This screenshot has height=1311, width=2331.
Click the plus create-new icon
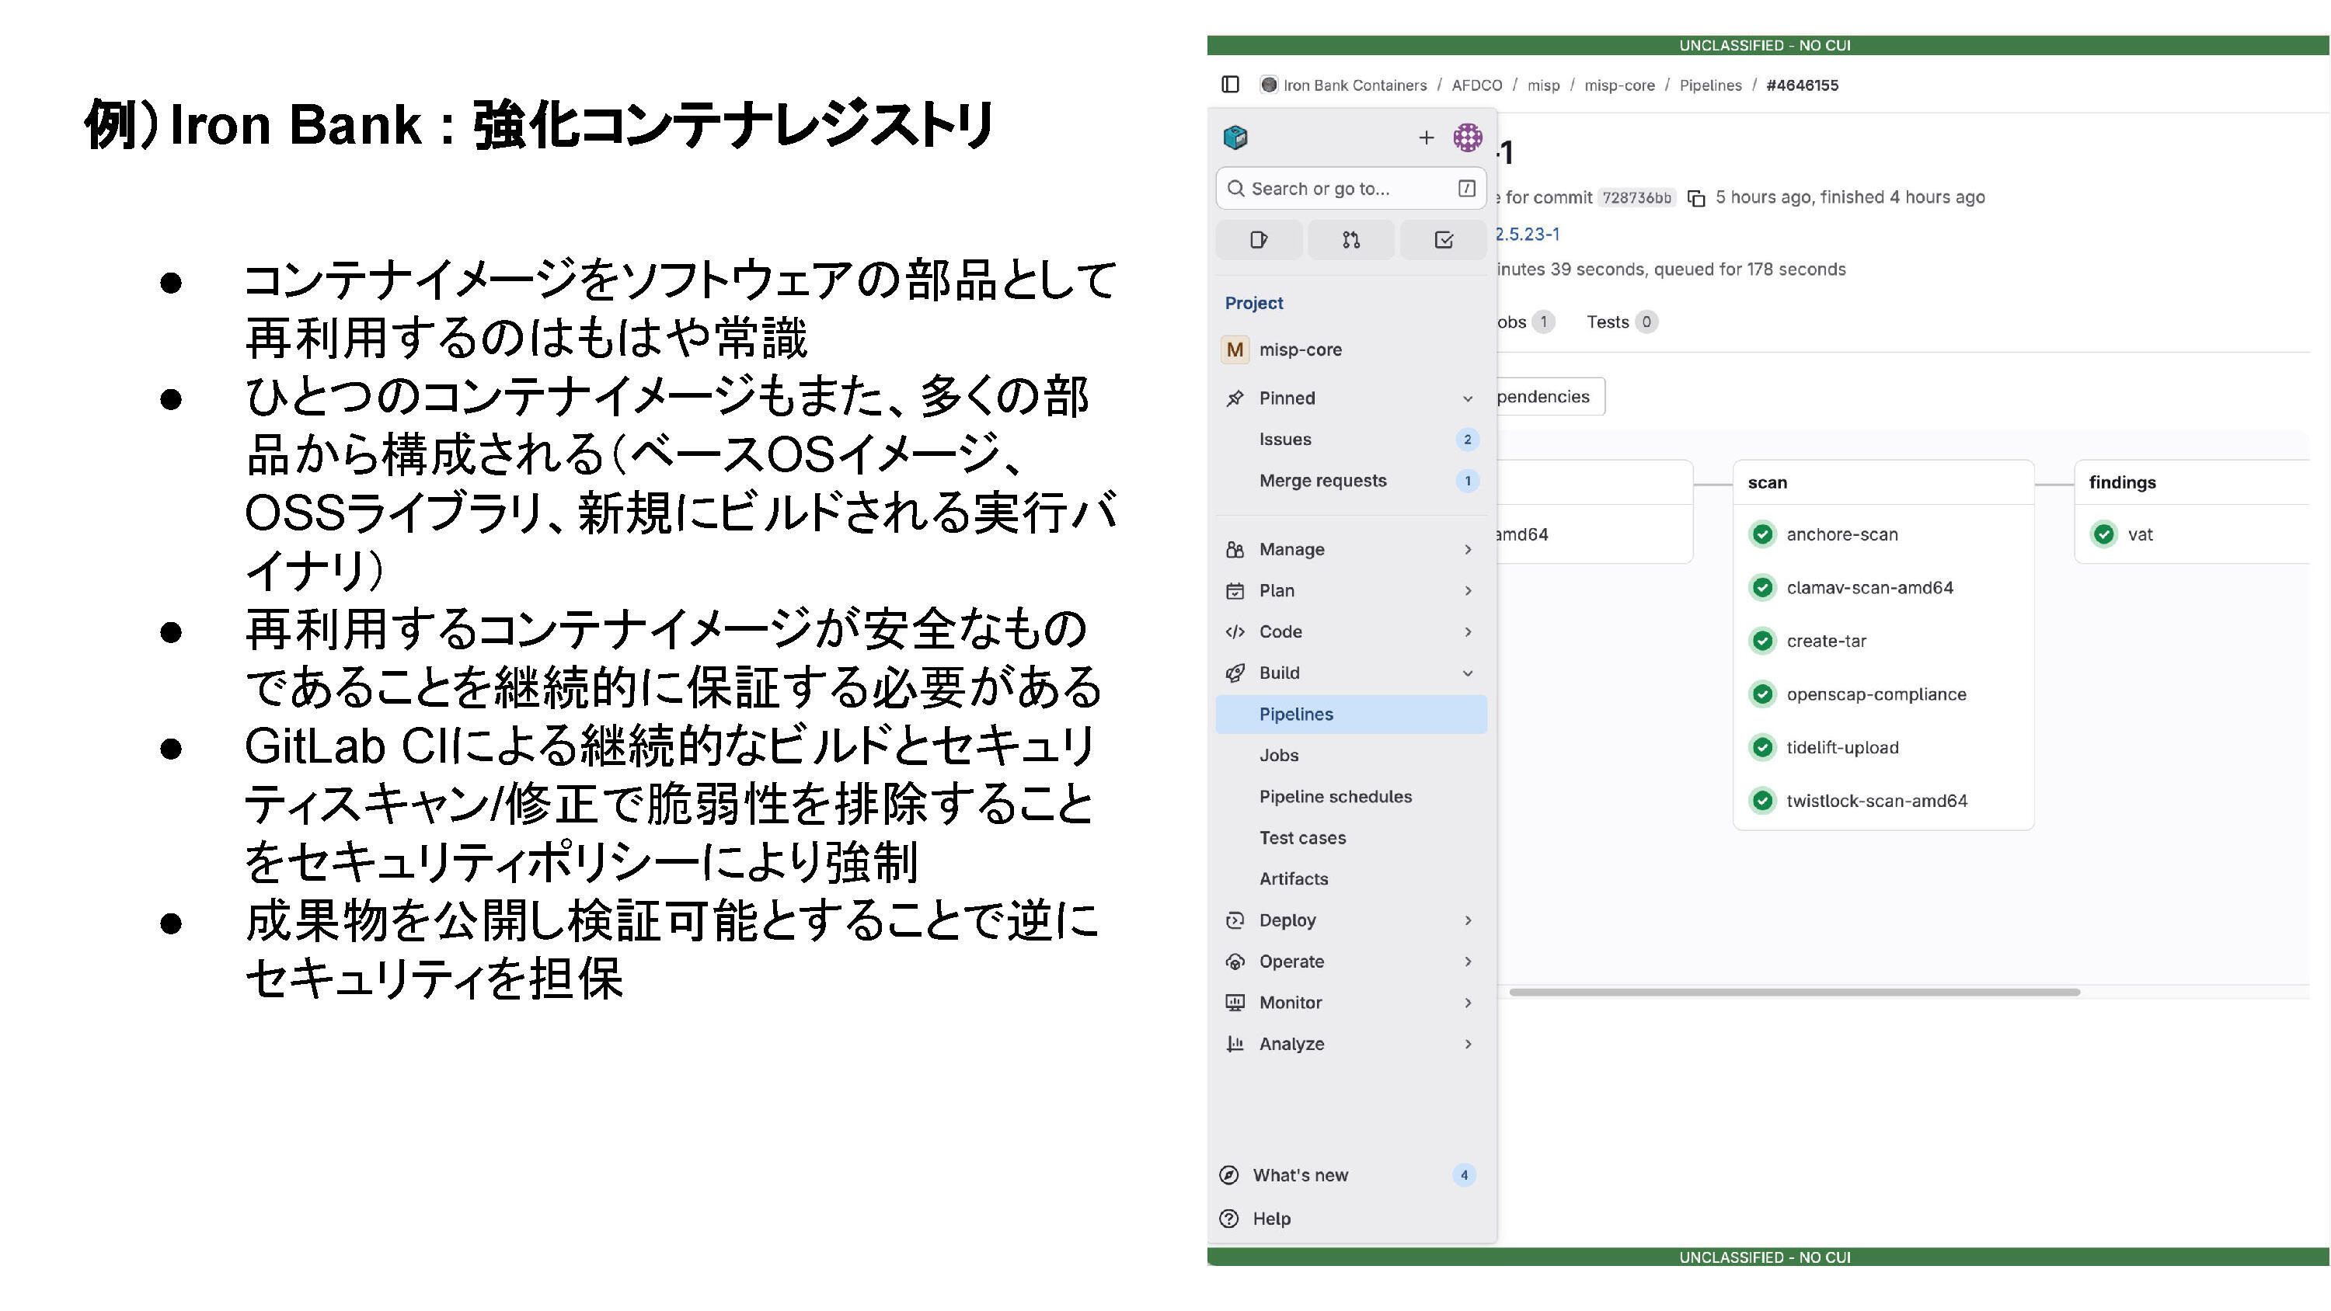(1426, 137)
